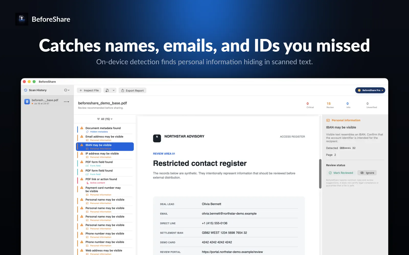Select Document metadata found finding
409x255 pixels.
[x=105, y=130]
